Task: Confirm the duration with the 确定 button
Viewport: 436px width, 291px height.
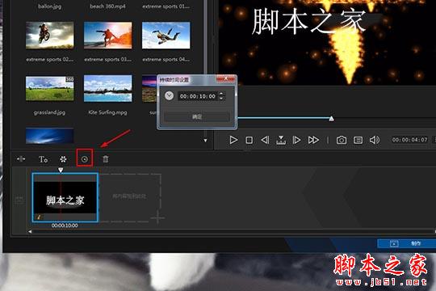Action: 197,116
